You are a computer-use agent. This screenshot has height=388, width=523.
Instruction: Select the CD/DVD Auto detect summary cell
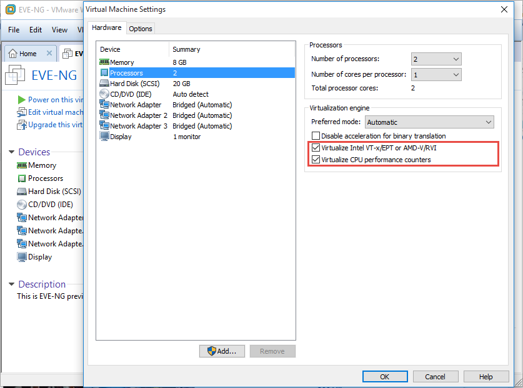[191, 94]
